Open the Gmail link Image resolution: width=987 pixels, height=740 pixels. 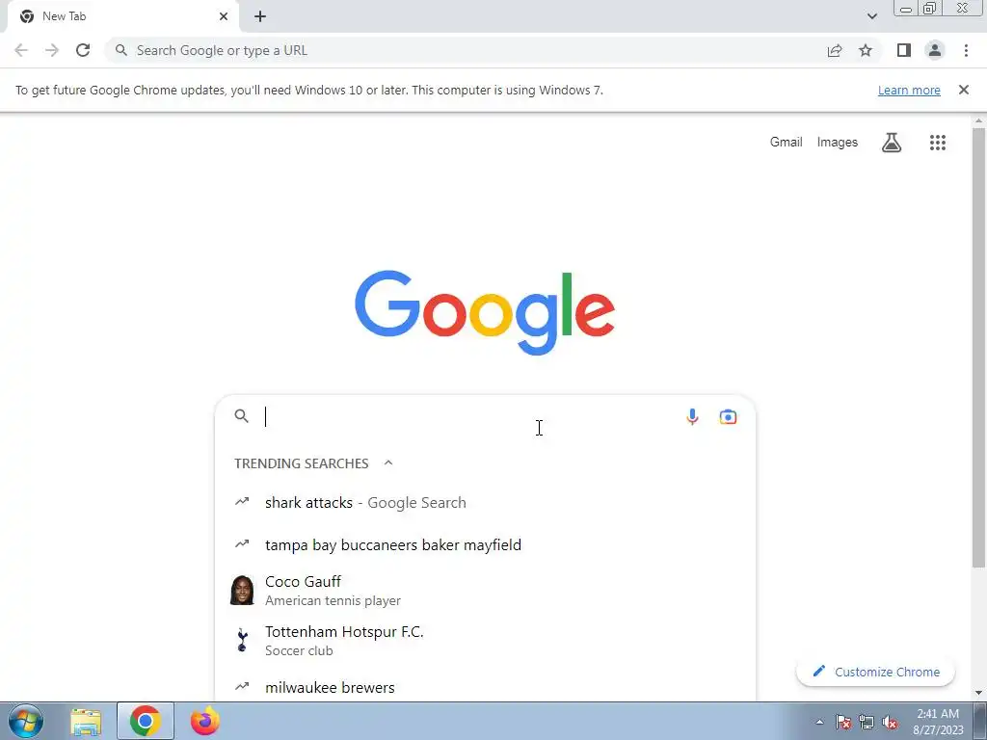[787, 143]
